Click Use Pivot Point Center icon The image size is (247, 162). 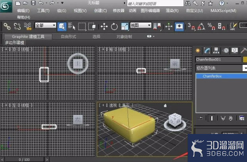(x=157, y=26)
